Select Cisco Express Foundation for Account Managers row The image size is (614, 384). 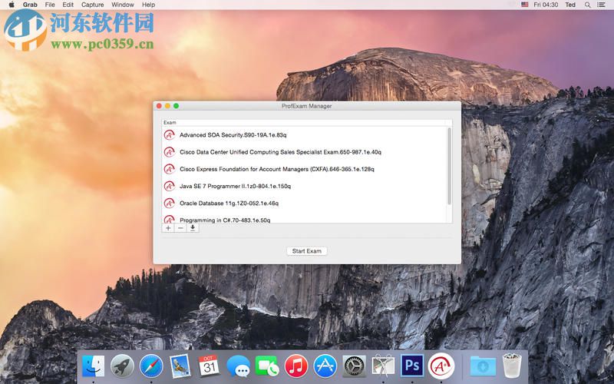304,169
